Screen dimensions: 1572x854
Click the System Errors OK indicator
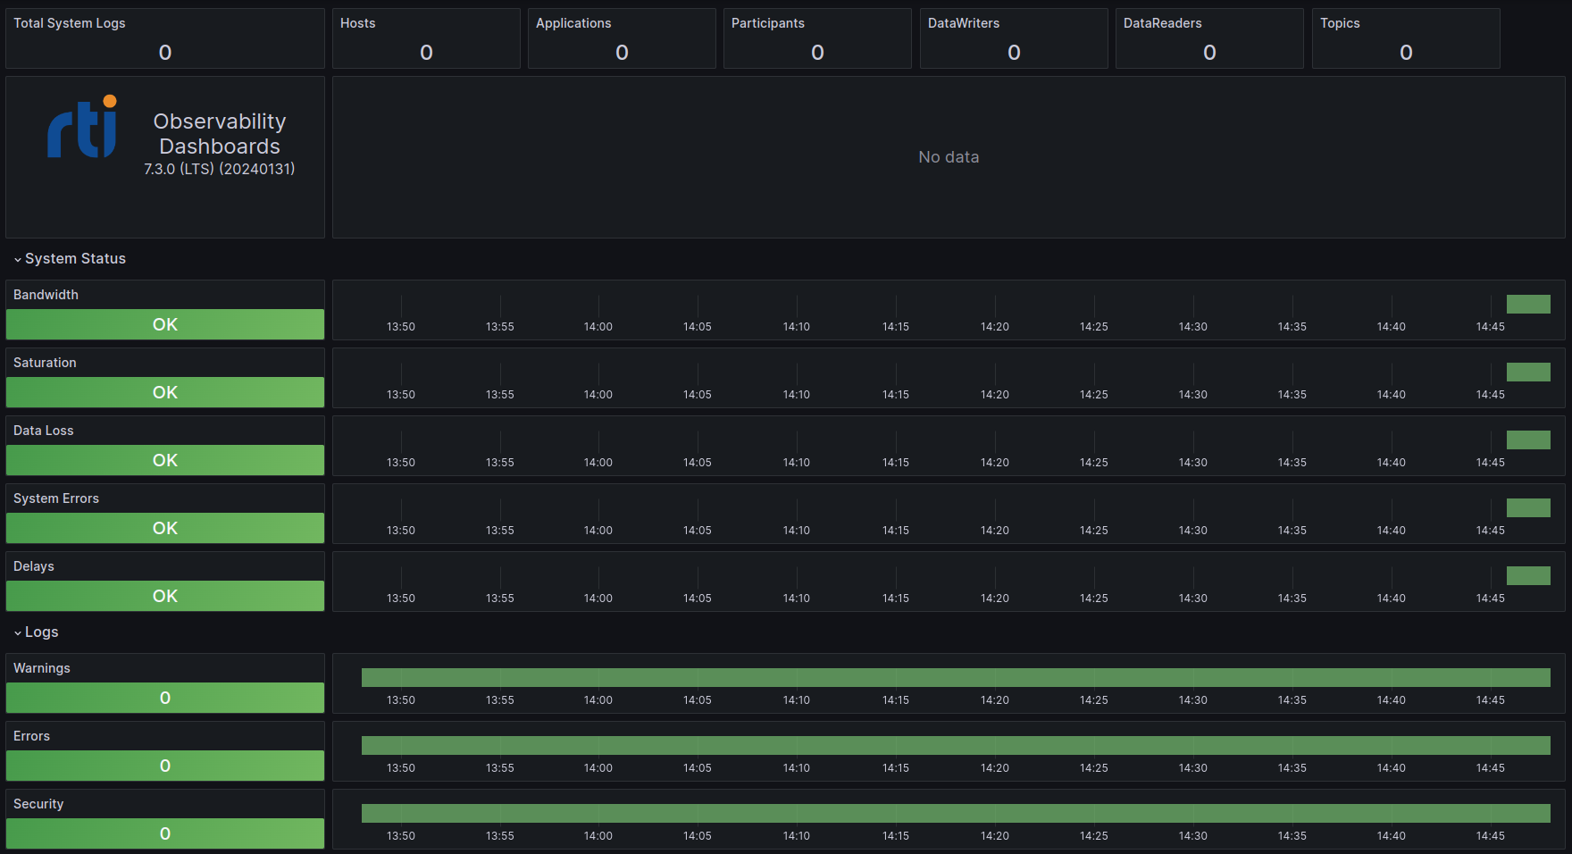pyautogui.click(x=164, y=528)
